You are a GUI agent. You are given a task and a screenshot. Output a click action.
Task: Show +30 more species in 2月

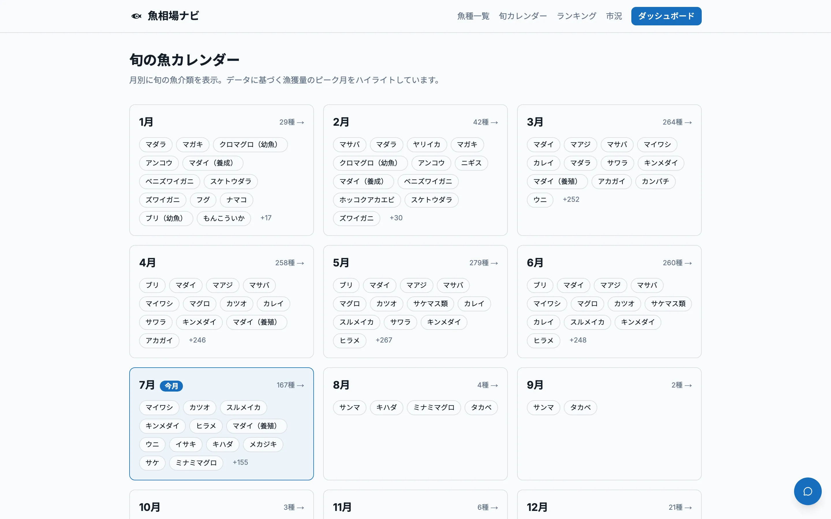[396, 218]
